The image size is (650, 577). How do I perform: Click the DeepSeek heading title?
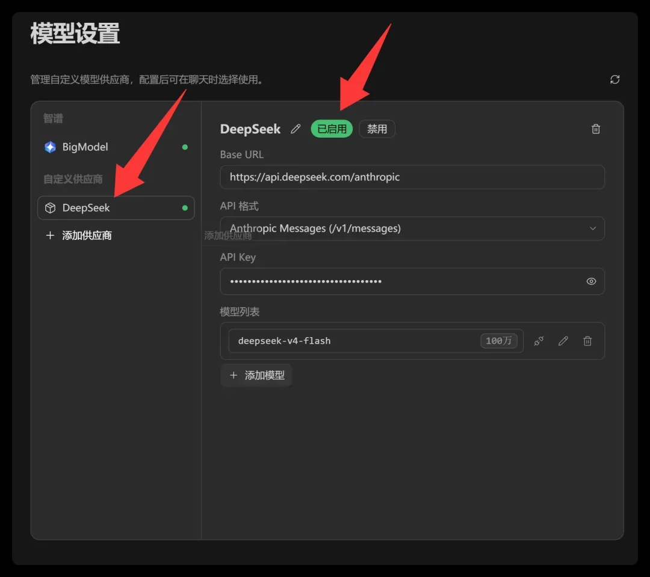click(x=250, y=129)
